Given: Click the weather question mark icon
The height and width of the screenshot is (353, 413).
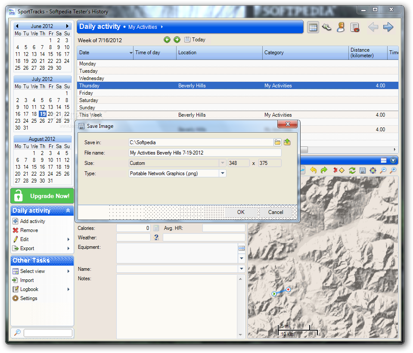Looking at the screenshot, I should (x=156, y=238).
